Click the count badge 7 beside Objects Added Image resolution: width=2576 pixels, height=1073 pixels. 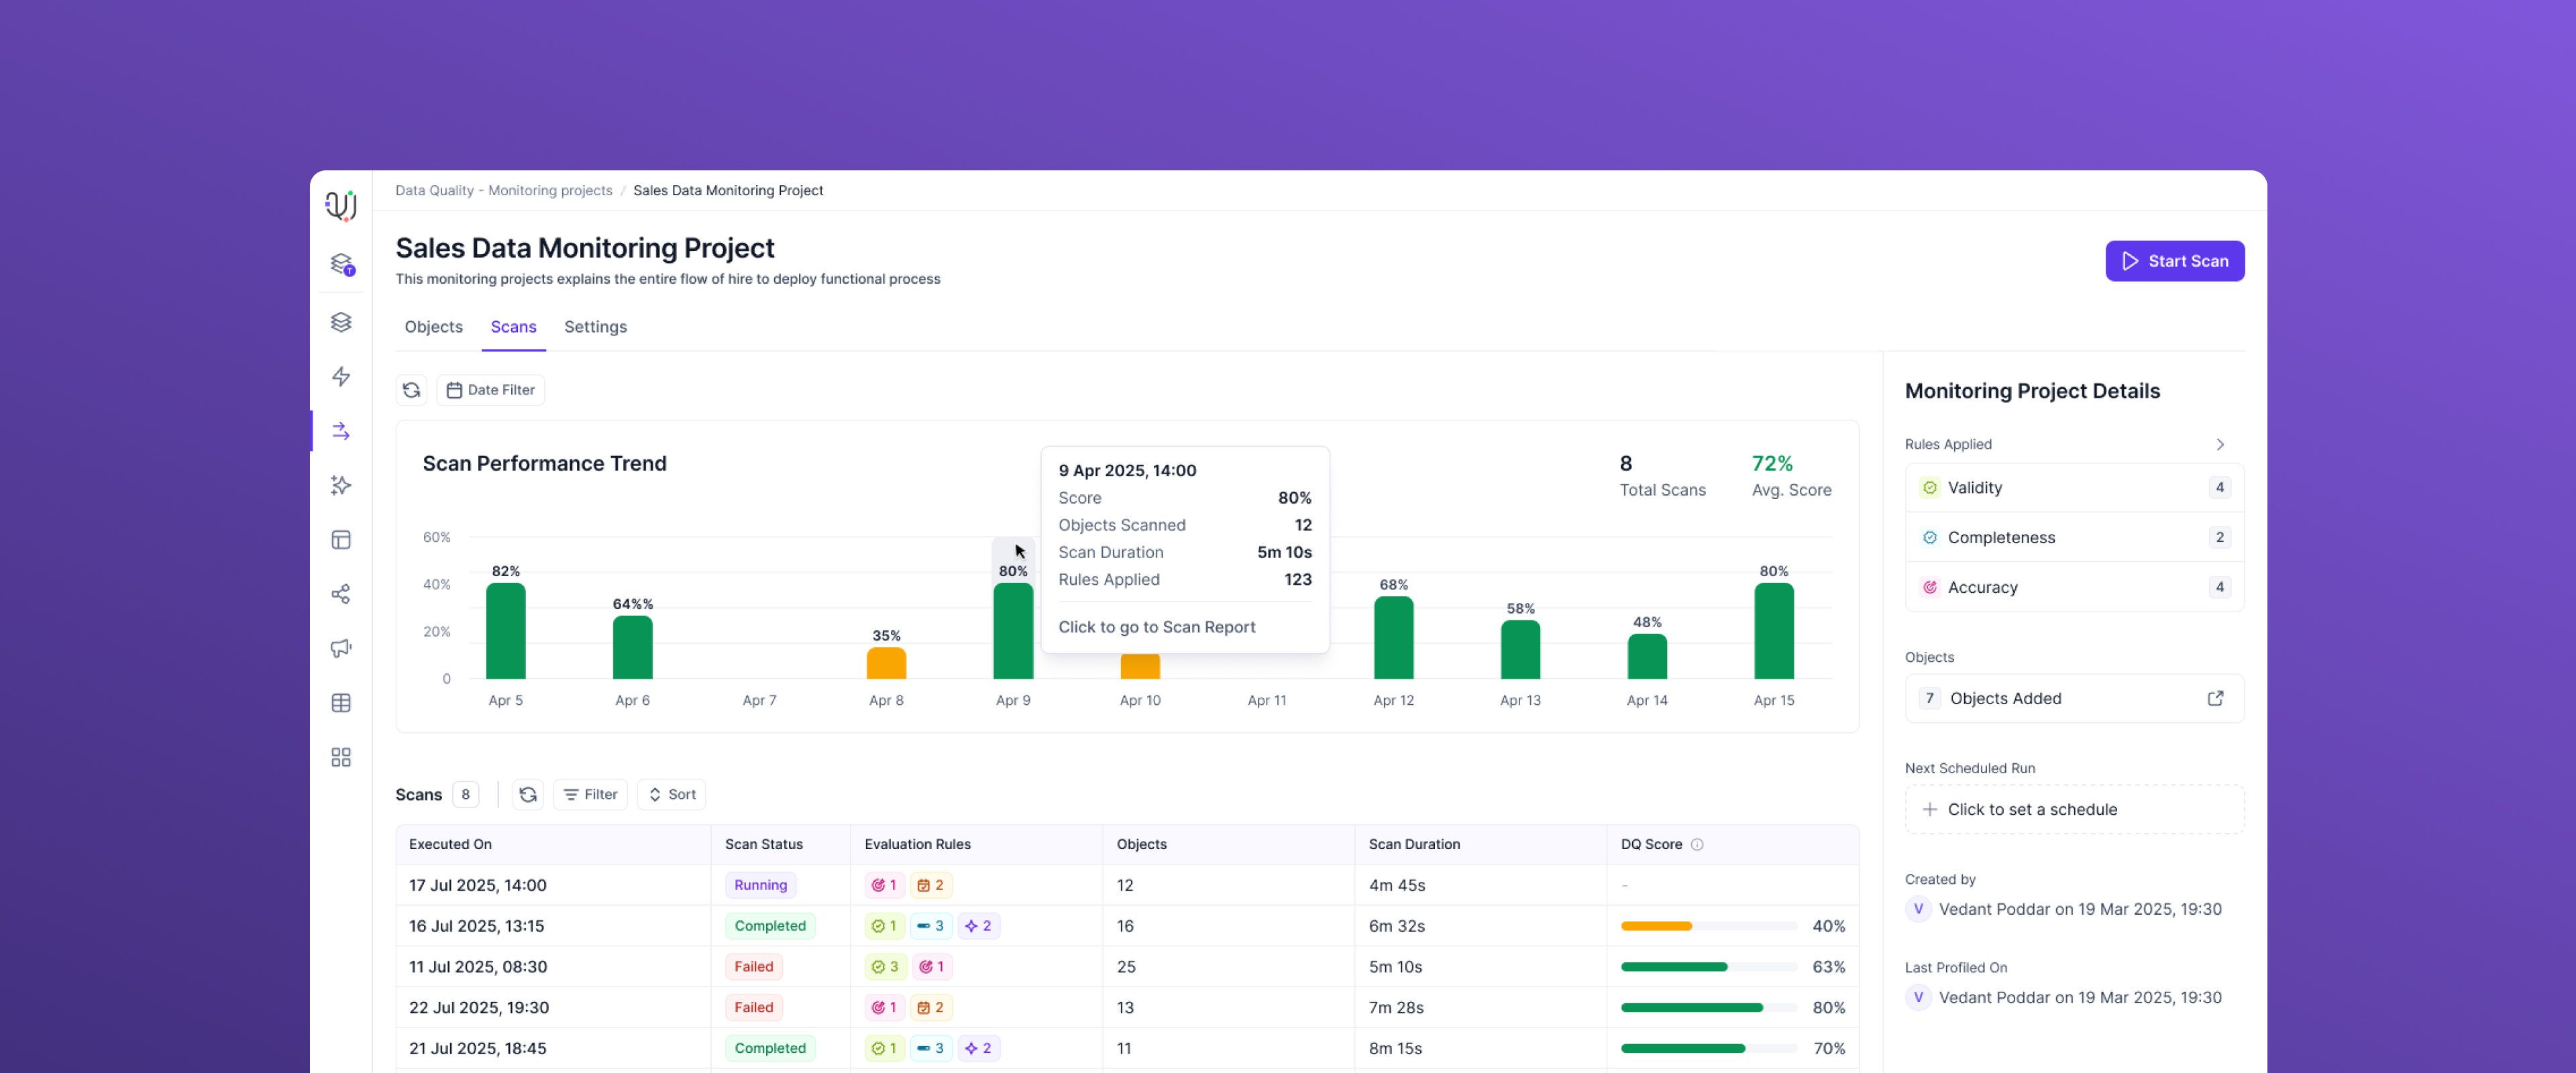click(1929, 698)
